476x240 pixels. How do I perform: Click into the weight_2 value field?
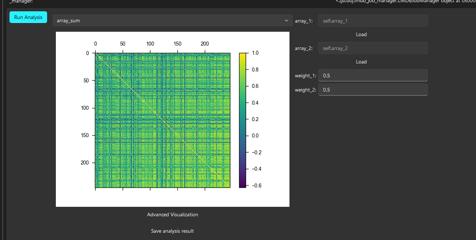click(x=373, y=90)
